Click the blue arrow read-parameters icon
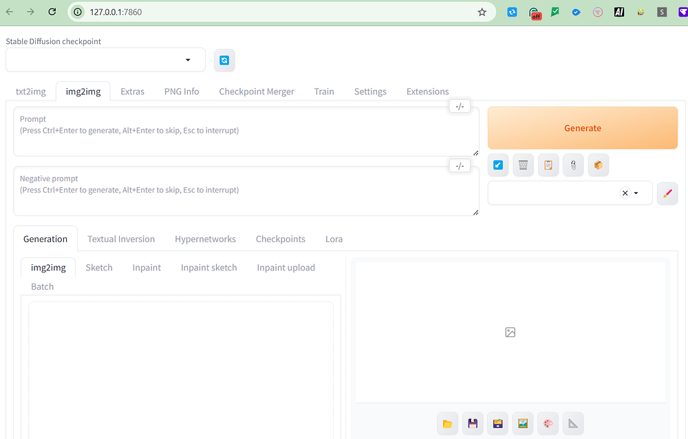The width and height of the screenshot is (688, 439). [498, 165]
